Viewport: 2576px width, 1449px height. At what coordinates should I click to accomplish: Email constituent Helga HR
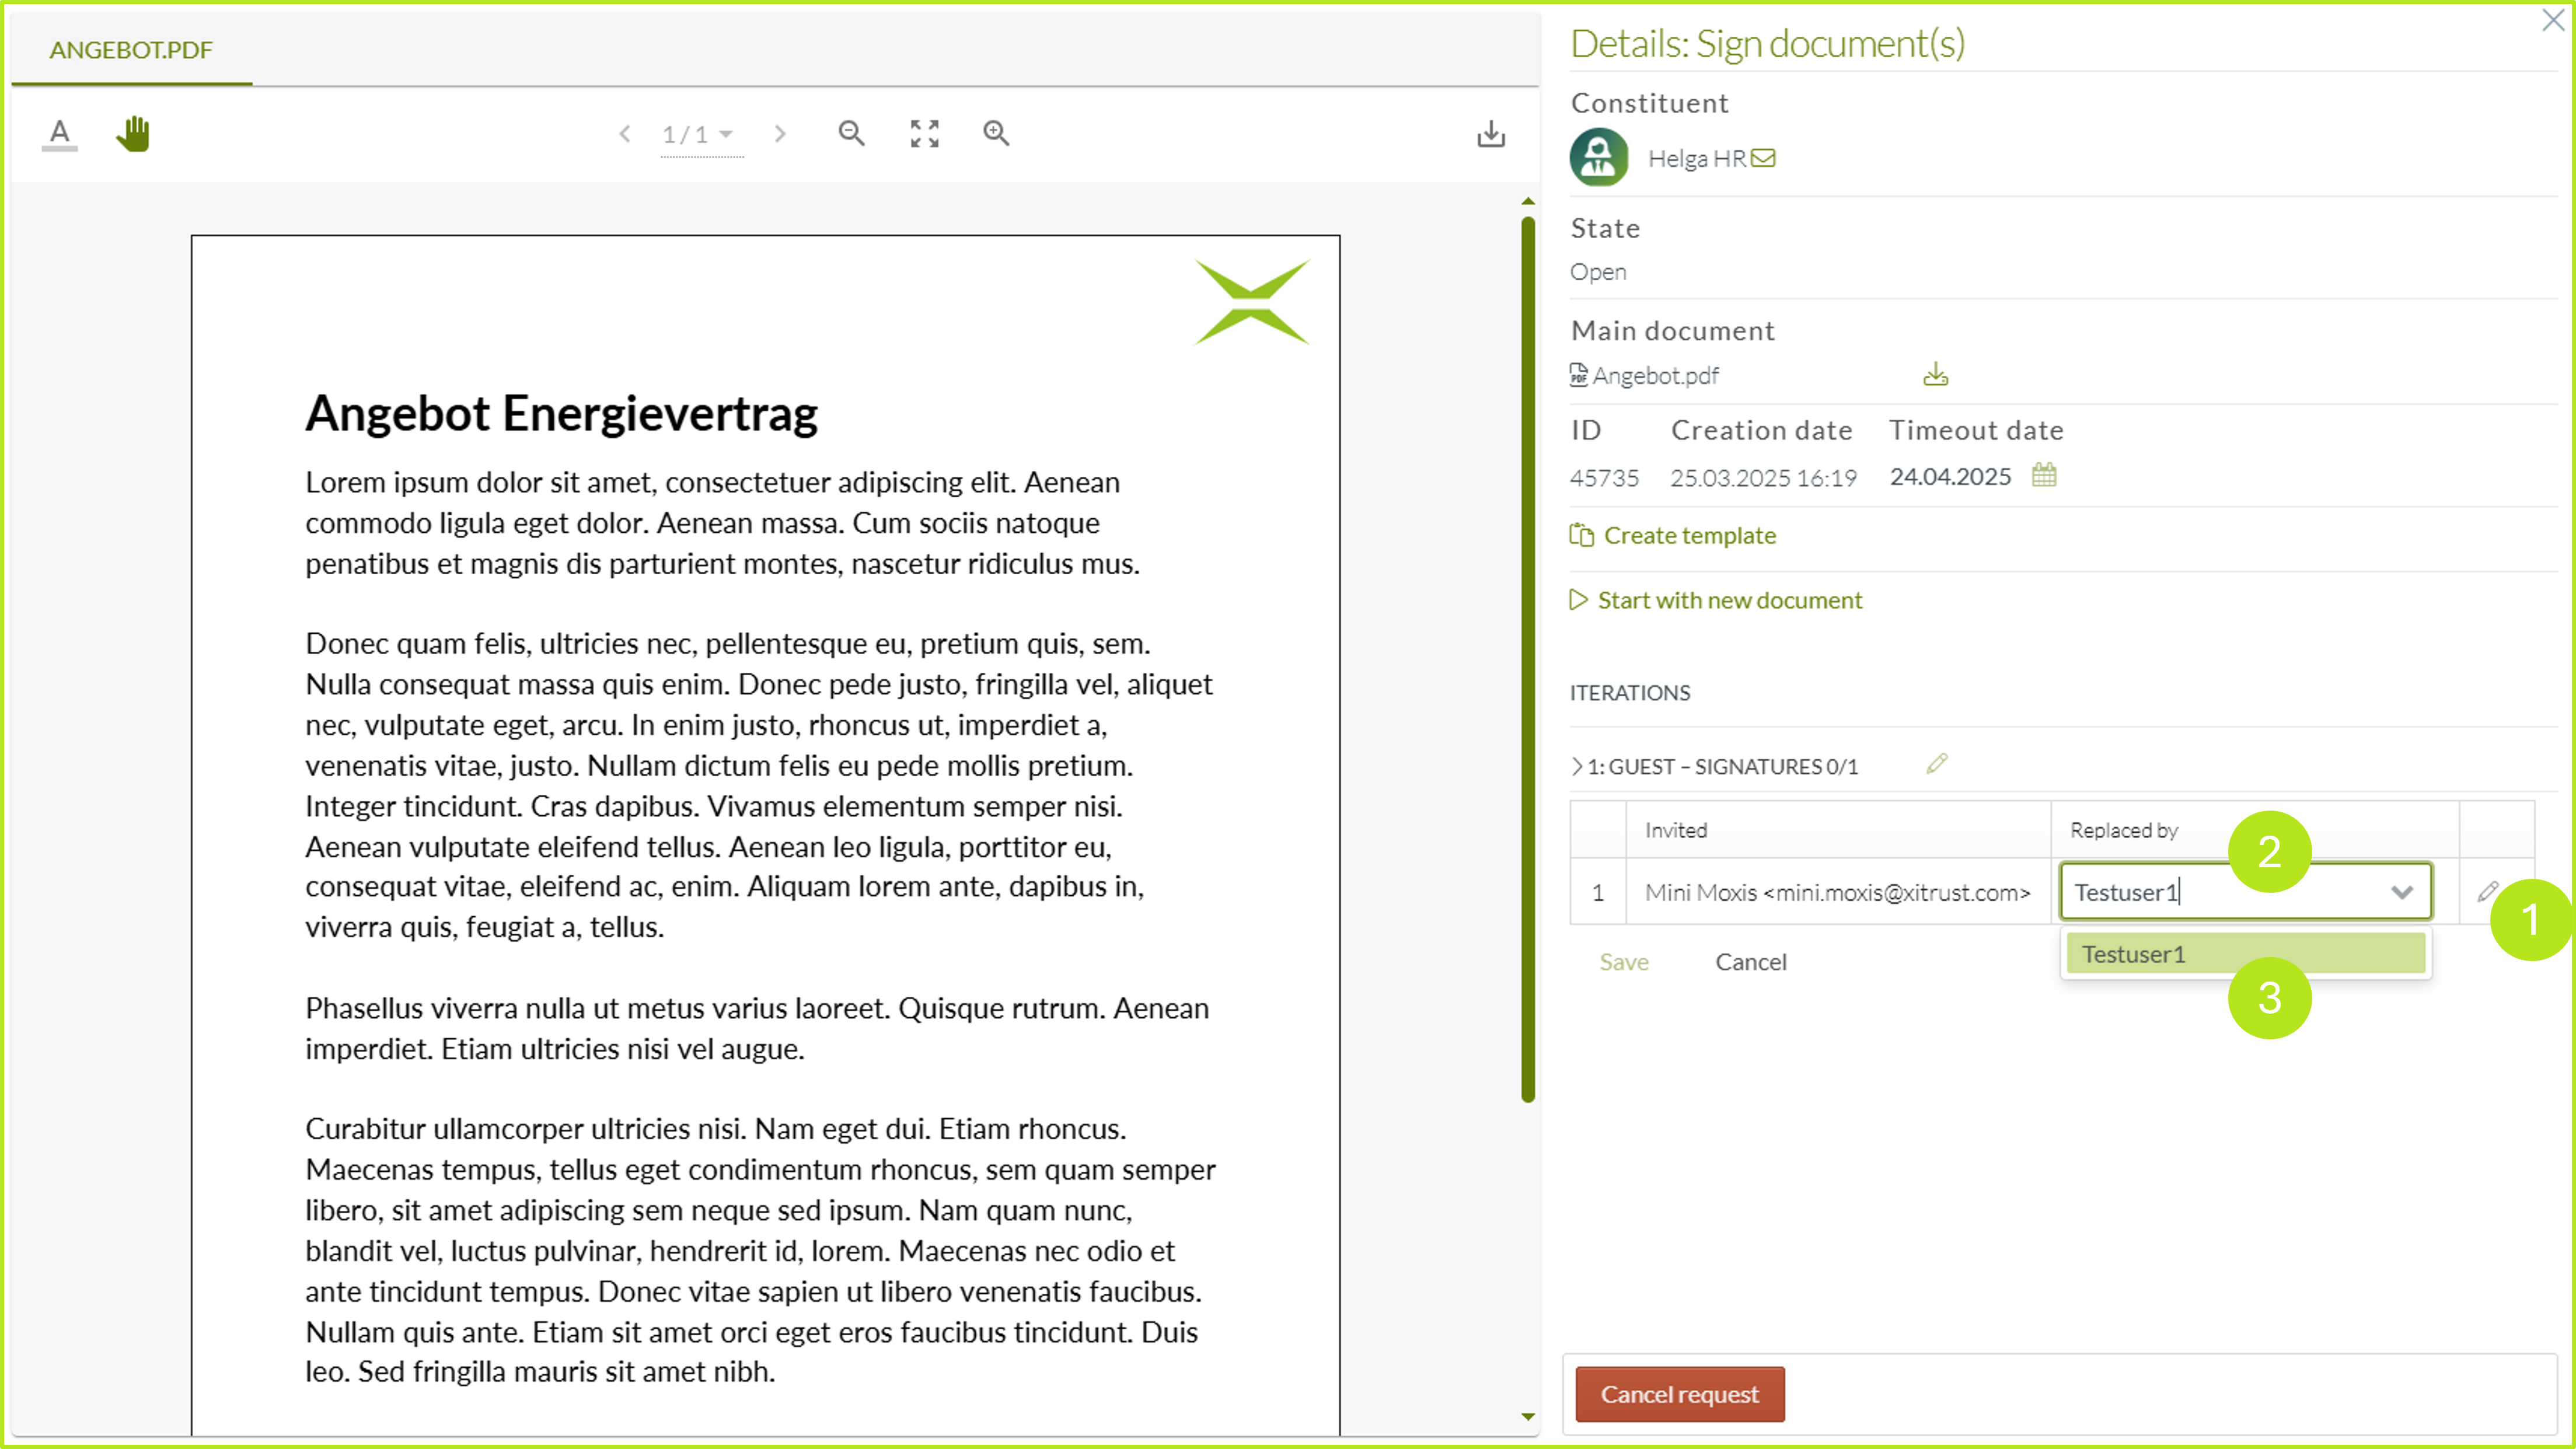tap(1764, 158)
